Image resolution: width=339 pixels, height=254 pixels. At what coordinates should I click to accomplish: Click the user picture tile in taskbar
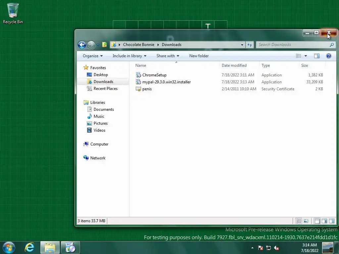pos(328,248)
